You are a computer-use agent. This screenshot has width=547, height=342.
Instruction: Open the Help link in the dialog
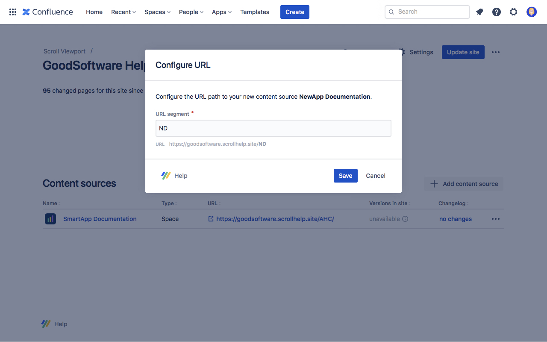click(175, 176)
